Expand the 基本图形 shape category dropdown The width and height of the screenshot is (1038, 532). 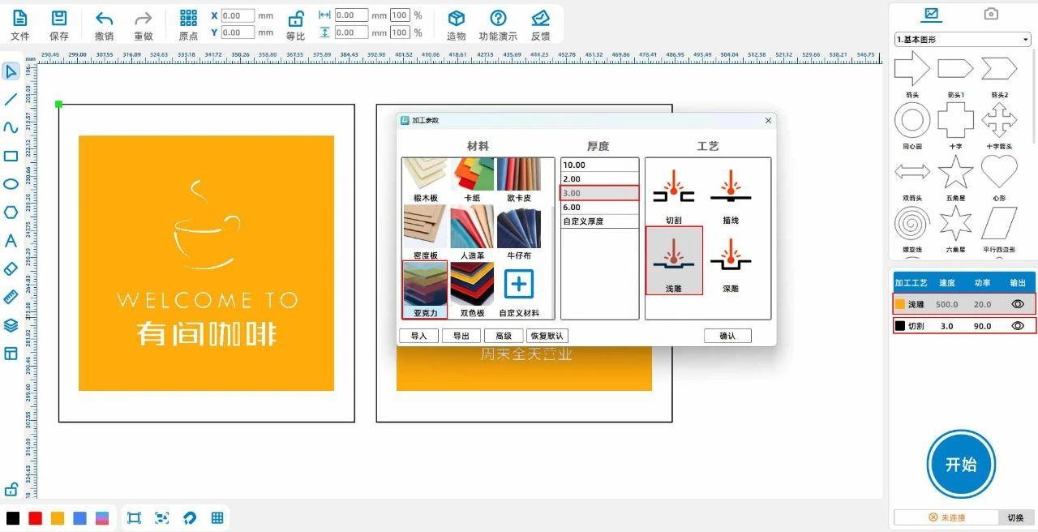coord(962,40)
